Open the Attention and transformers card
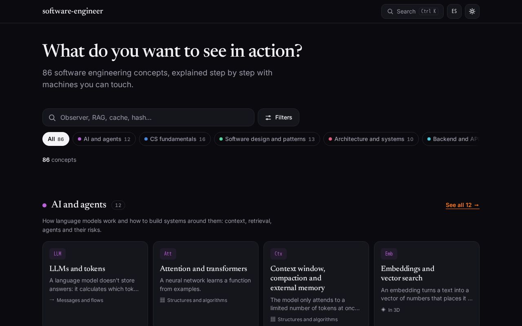 tap(206, 284)
